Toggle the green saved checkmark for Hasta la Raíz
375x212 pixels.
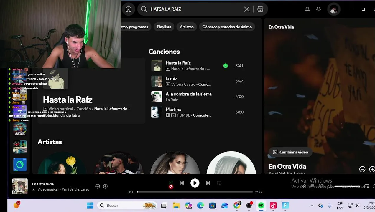point(226,66)
